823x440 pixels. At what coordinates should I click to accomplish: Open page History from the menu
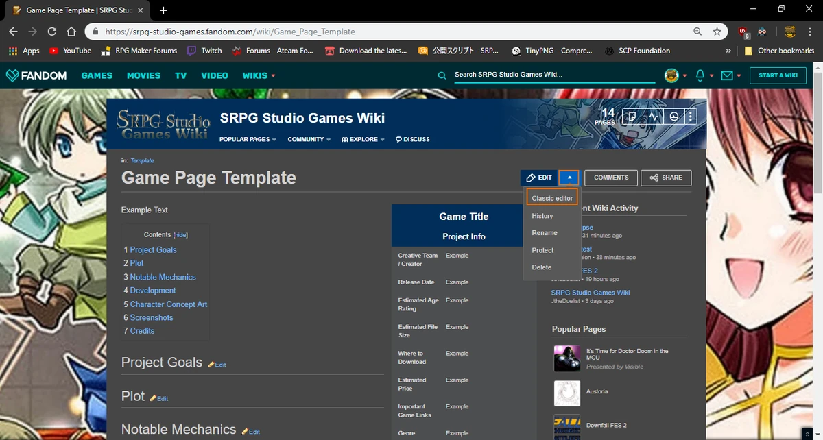(541, 215)
